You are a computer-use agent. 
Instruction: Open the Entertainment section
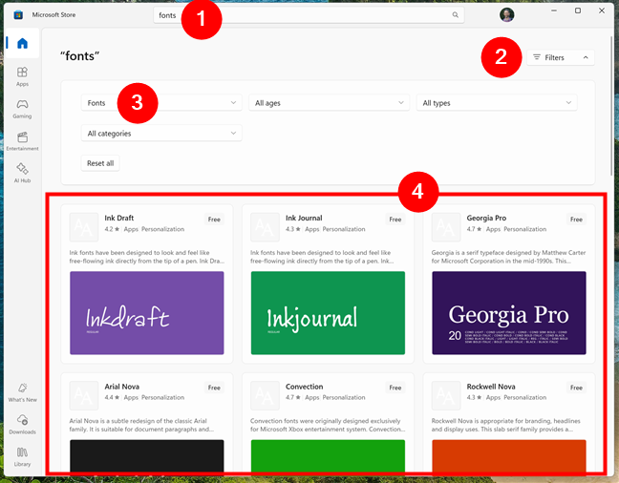tap(22, 141)
